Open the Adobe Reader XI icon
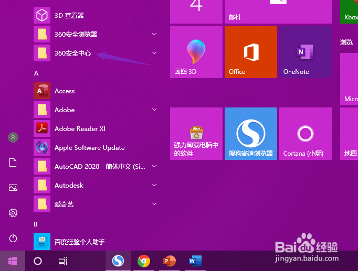 (x=42, y=128)
